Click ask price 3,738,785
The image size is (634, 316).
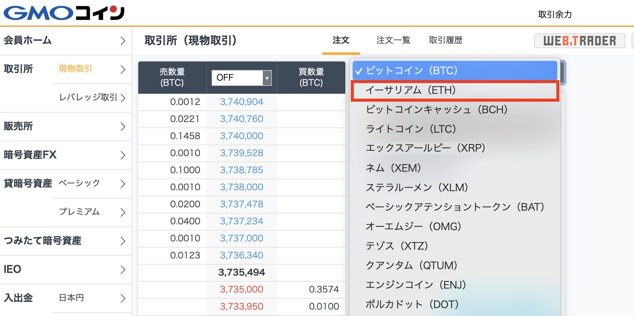tap(241, 170)
